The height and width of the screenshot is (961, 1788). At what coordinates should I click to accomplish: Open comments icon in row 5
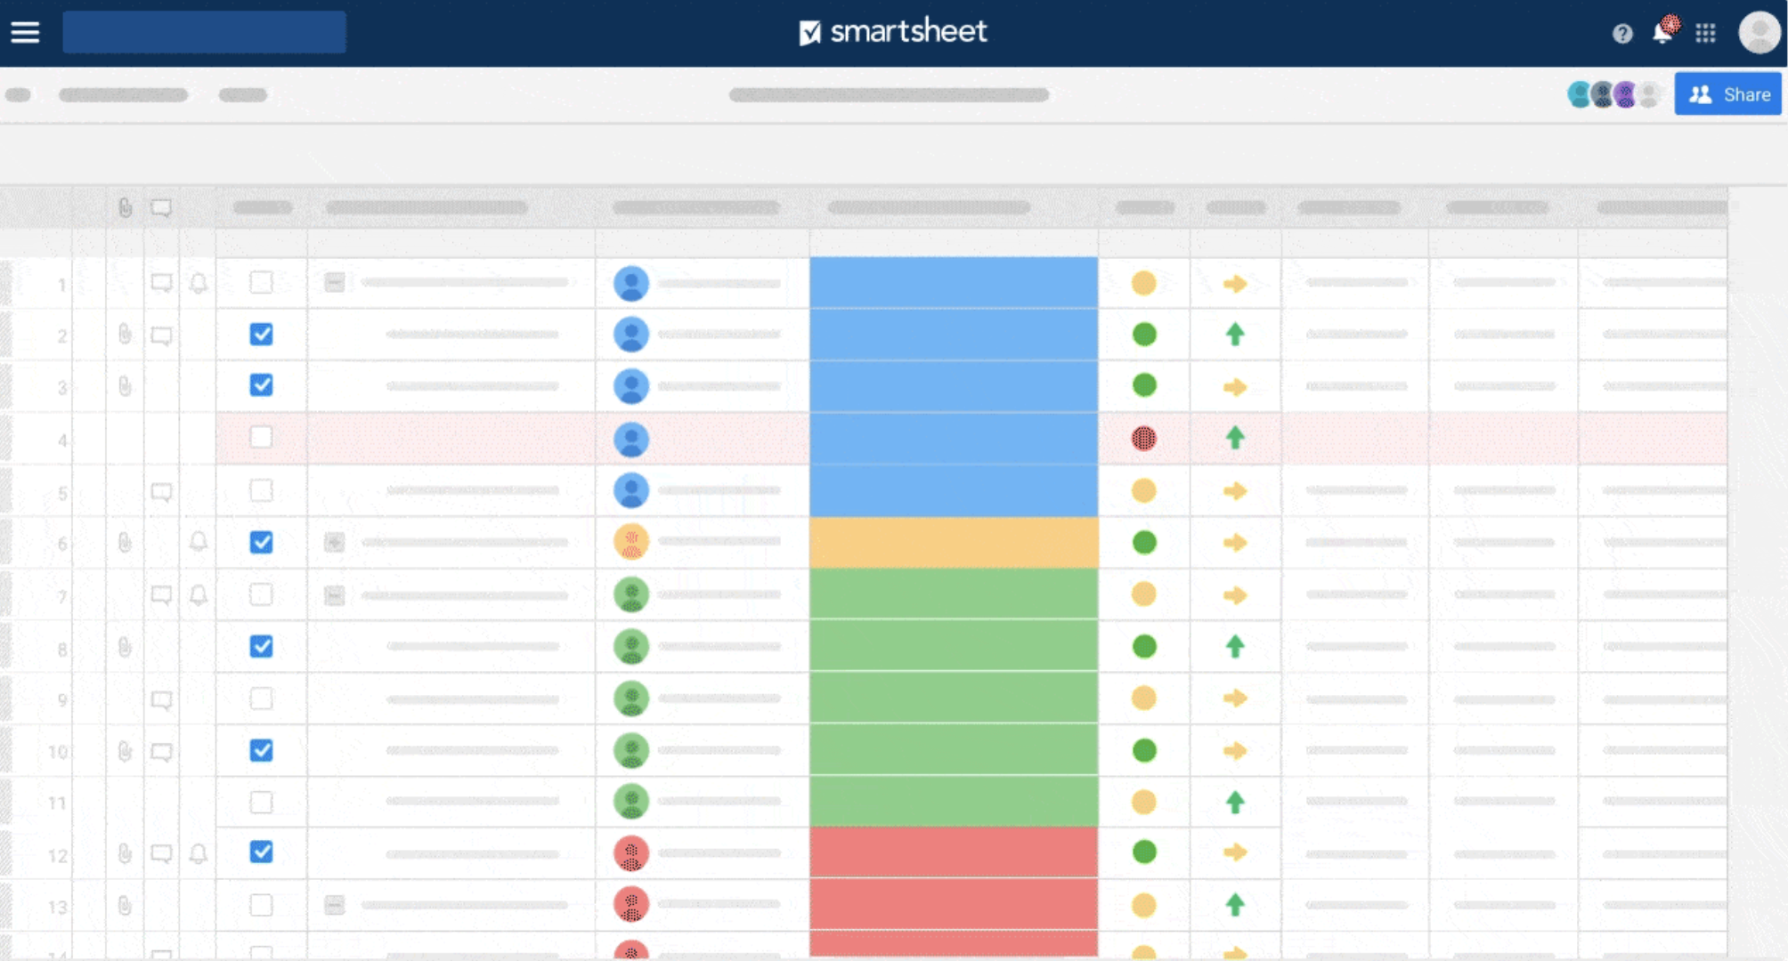pos(161,491)
